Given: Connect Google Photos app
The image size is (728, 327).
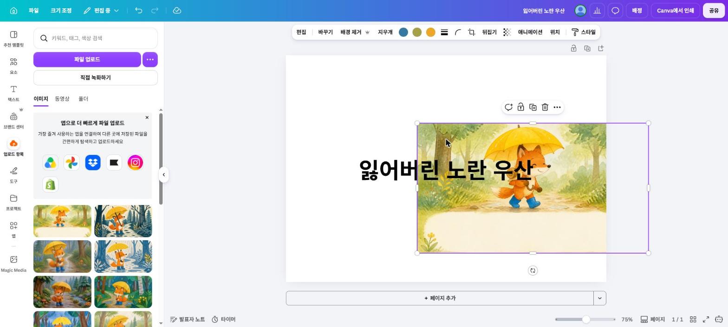Looking at the screenshot, I should pos(71,163).
